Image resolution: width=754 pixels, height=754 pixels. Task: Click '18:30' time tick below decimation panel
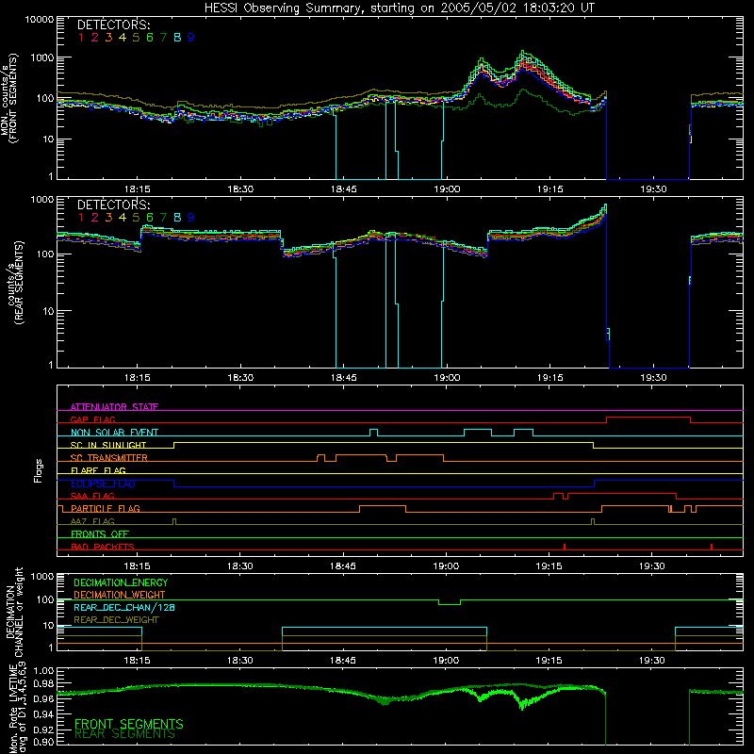pyautogui.click(x=239, y=661)
